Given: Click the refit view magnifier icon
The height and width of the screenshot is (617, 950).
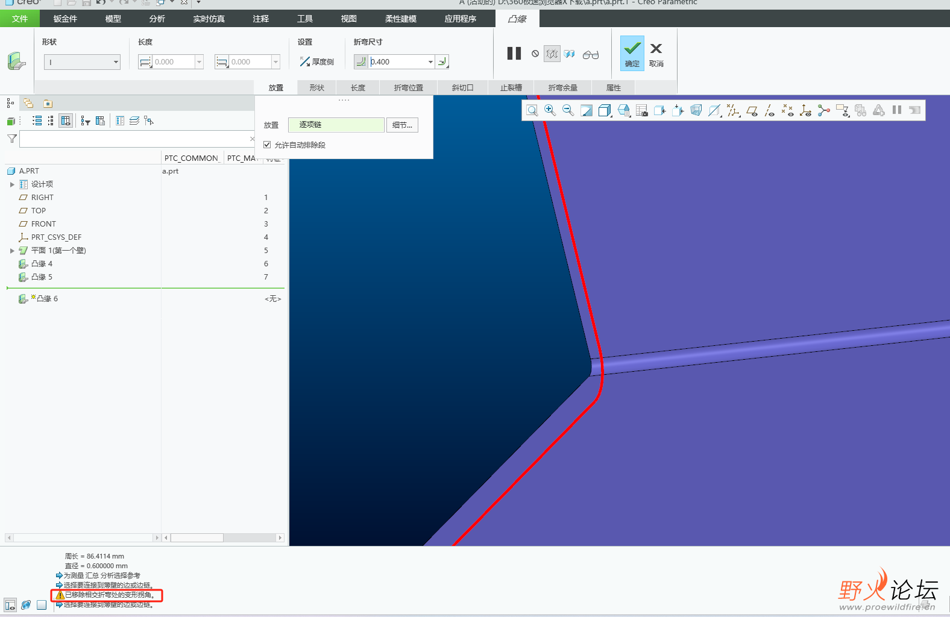Looking at the screenshot, I should coord(532,110).
